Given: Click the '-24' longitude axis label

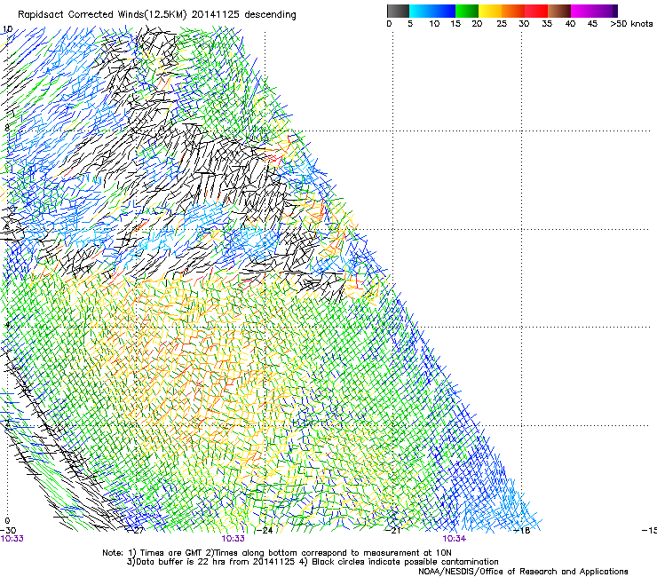Looking at the screenshot, I should [265, 531].
